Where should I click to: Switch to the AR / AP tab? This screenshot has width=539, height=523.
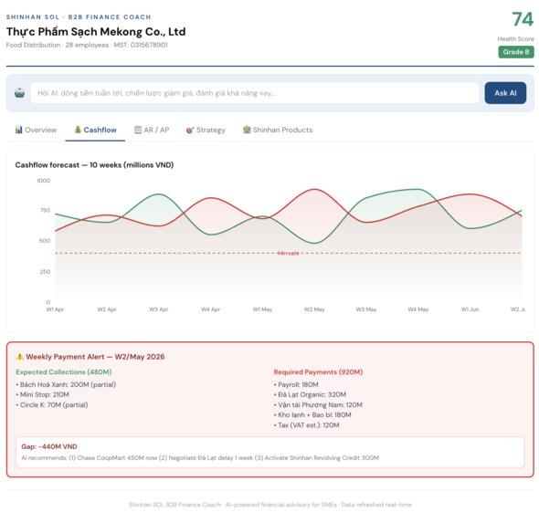tap(152, 130)
